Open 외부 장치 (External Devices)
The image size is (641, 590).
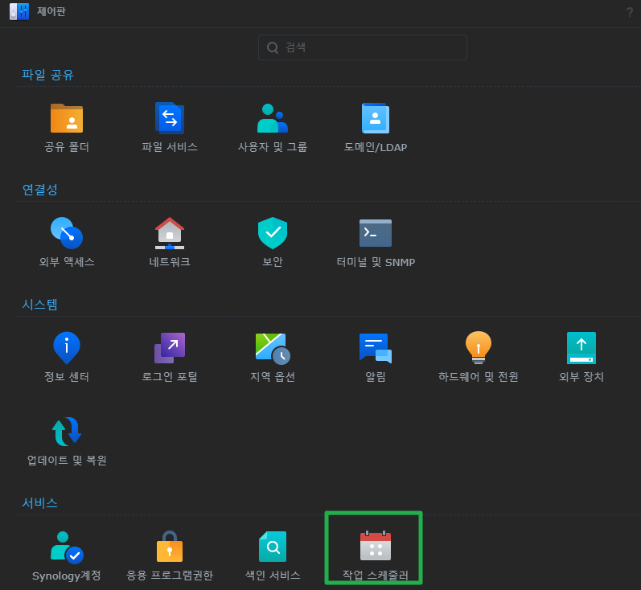[x=581, y=348]
